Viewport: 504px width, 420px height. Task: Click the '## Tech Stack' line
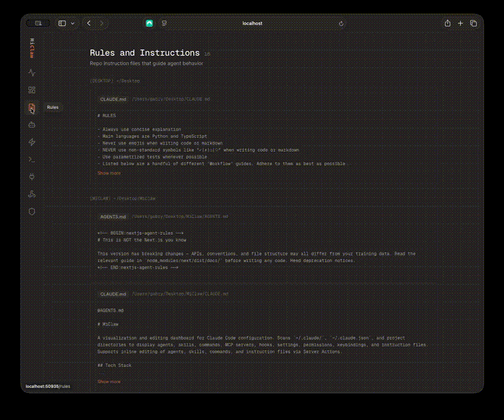point(115,365)
